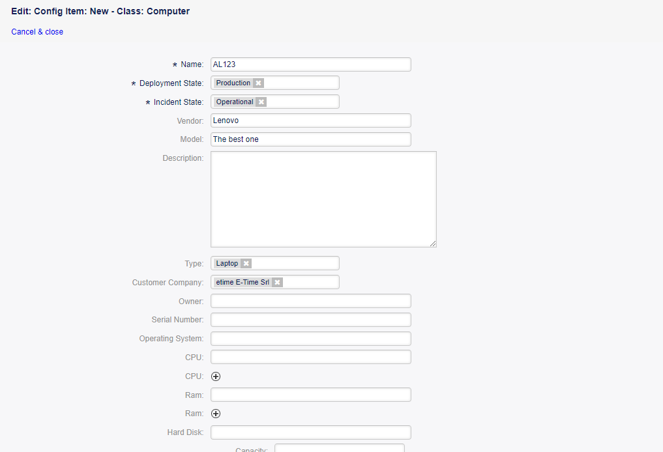663x452 pixels.
Task: Remove the Laptop type tag
Action: click(246, 263)
